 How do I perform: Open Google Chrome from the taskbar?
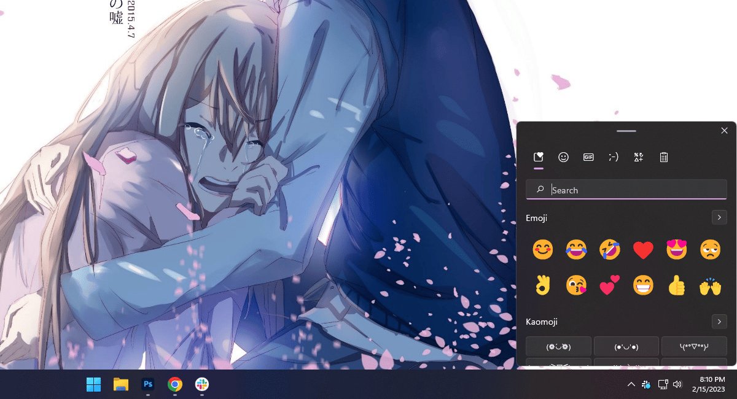tap(175, 384)
